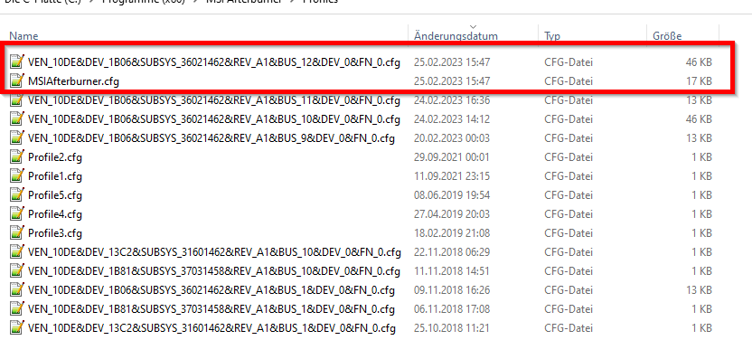Screen dimensions: 752x359
Task: Select the Profile1.cfg file name
Action: pyautogui.click(x=55, y=176)
